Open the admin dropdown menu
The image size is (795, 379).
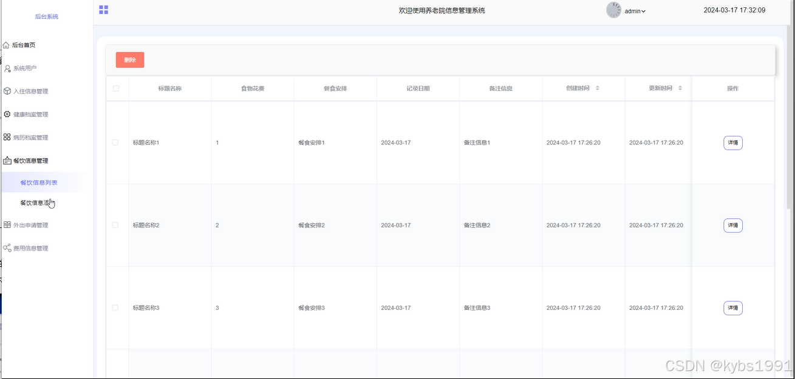coord(635,11)
